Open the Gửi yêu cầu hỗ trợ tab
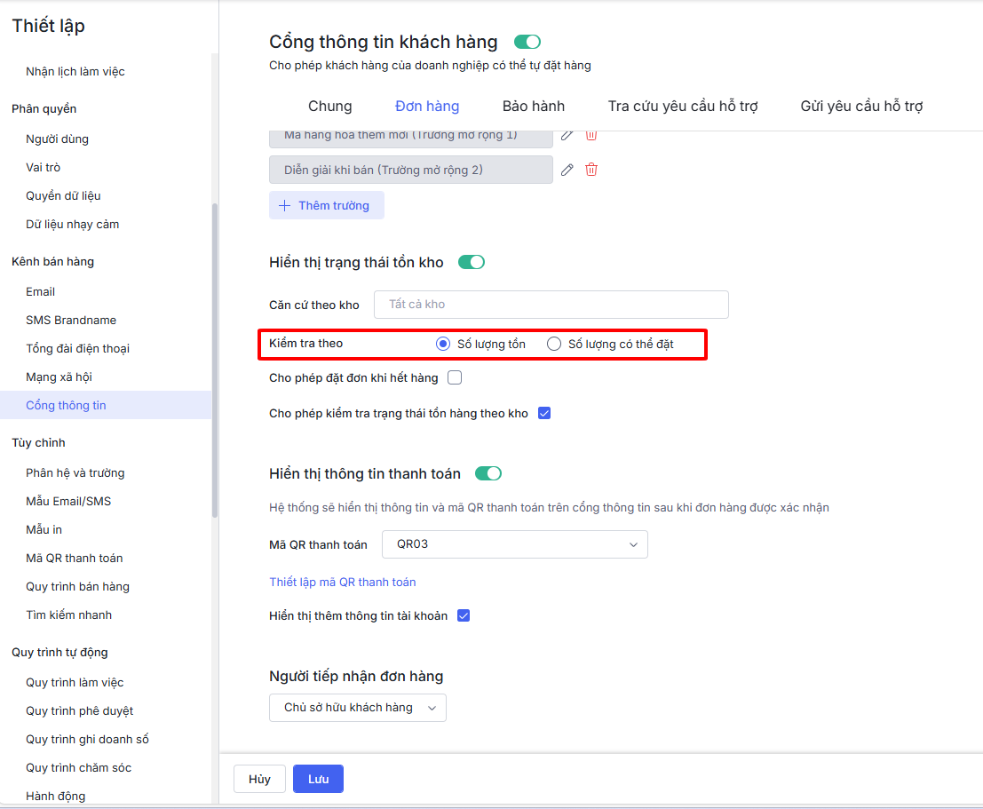This screenshot has width=983, height=809. [x=861, y=106]
